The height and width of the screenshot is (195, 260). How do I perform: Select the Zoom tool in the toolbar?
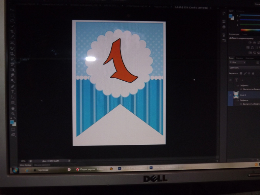pos(13,114)
